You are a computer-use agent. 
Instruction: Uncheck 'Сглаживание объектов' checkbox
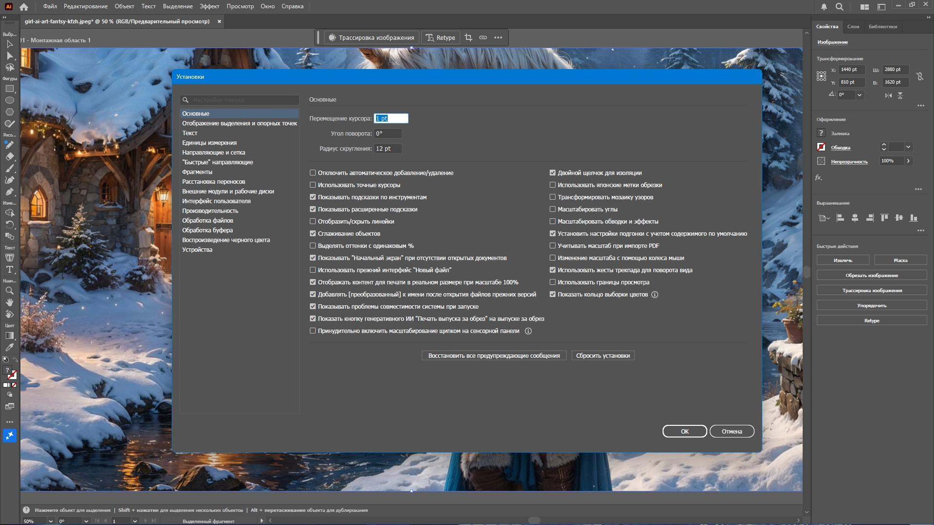pos(313,234)
